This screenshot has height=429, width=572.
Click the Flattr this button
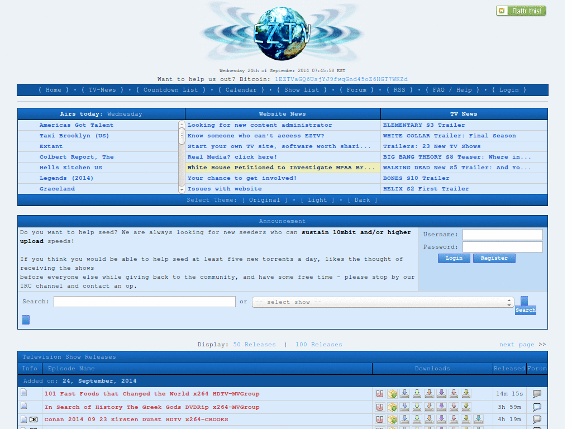coord(521,11)
